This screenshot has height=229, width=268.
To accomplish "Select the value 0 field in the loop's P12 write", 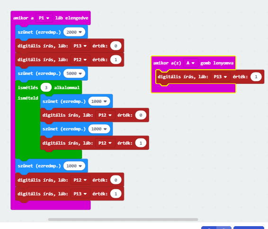I will click(x=141, y=115).
